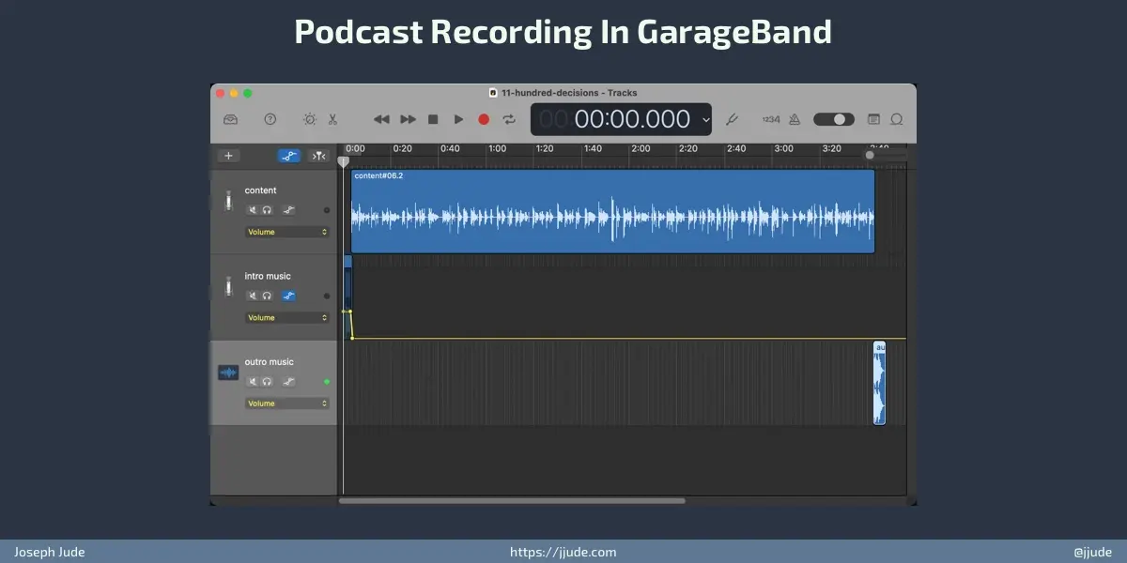Screen dimensions: 1127x563
Task: Expand the time display mode chevron
Action: (x=706, y=119)
